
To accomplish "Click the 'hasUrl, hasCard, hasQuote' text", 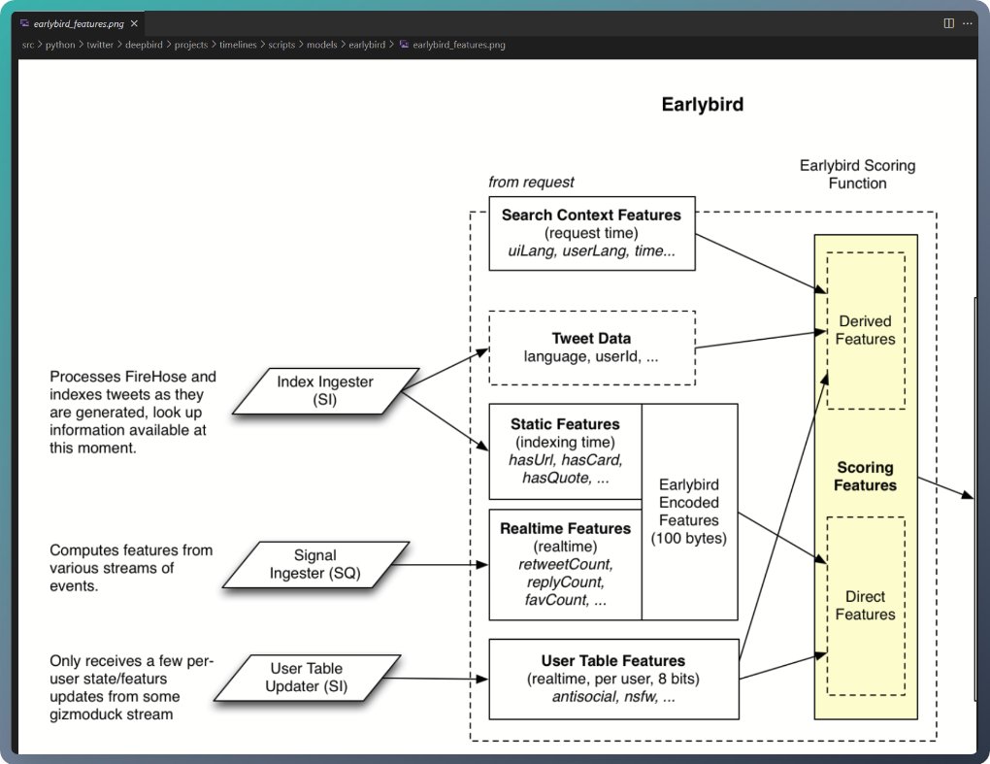I will point(566,469).
